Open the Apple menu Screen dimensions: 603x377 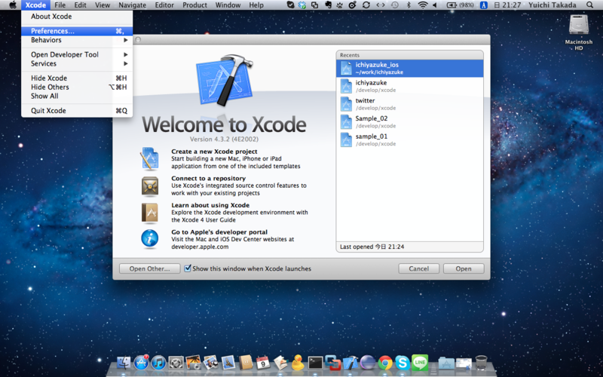(13, 5)
